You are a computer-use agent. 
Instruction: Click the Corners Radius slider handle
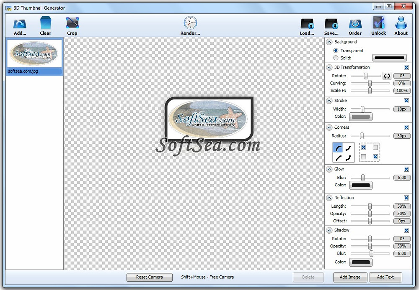[362, 136]
